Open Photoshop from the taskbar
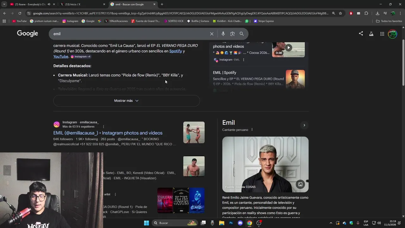 coord(231,223)
